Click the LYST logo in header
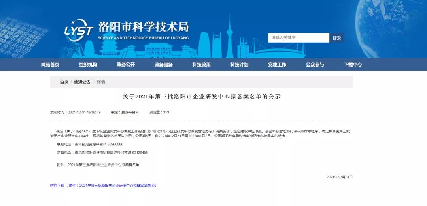 click(x=79, y=30)
